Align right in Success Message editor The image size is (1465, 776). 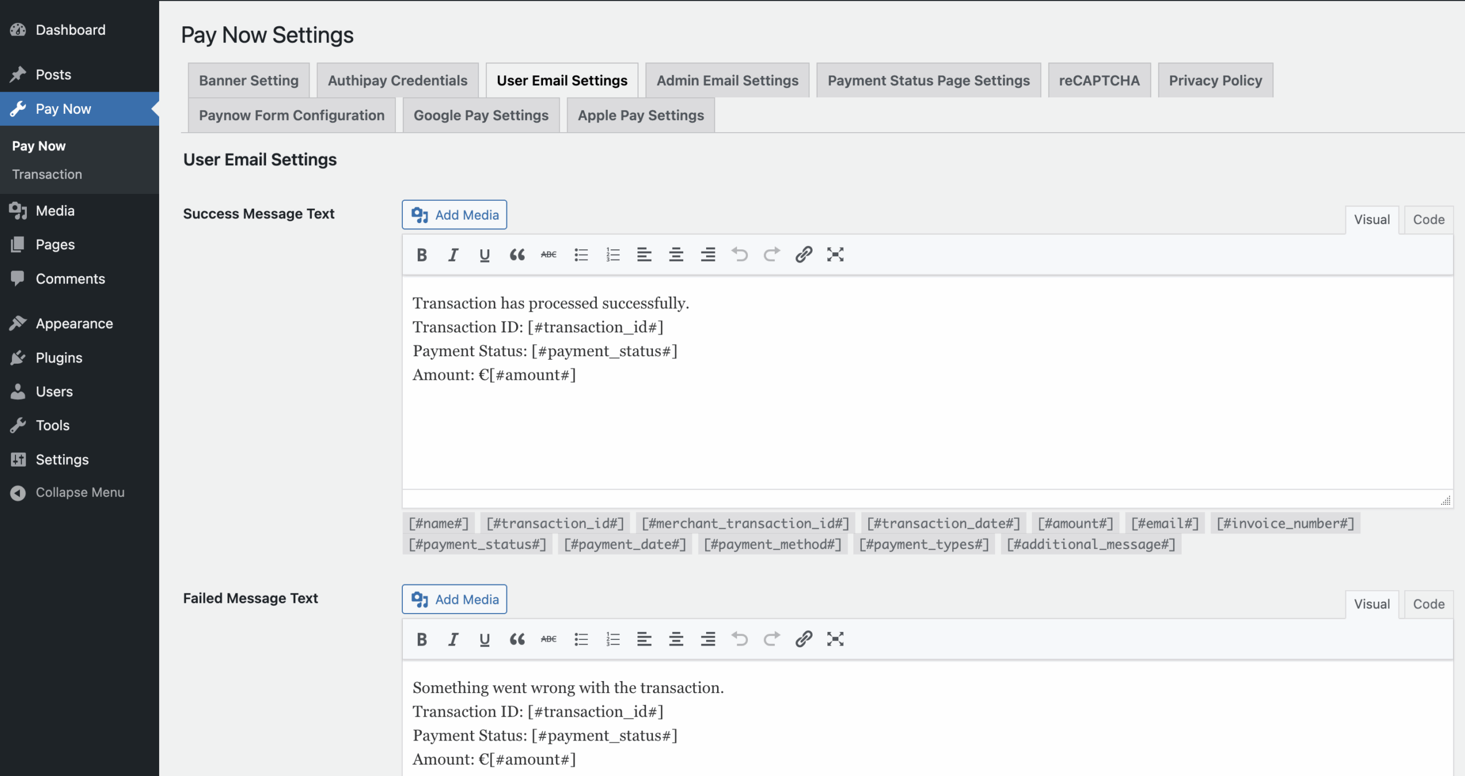click(708, 255)
